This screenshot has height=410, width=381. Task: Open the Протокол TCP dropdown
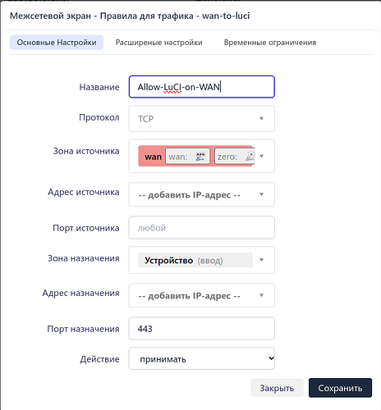click(202, 119)
